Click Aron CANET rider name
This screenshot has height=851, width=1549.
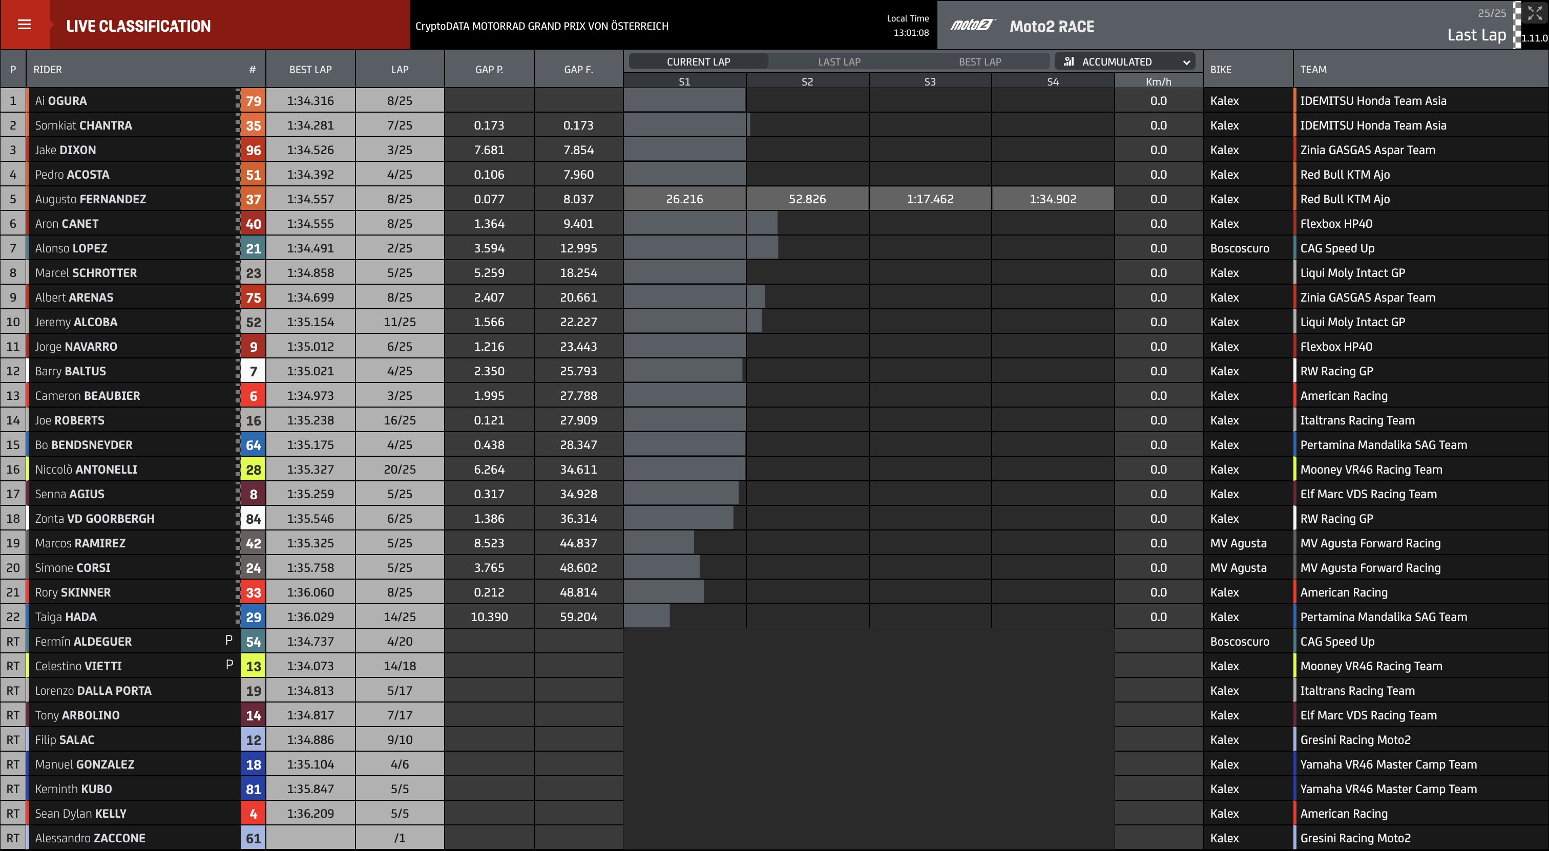tap(67, 224)
